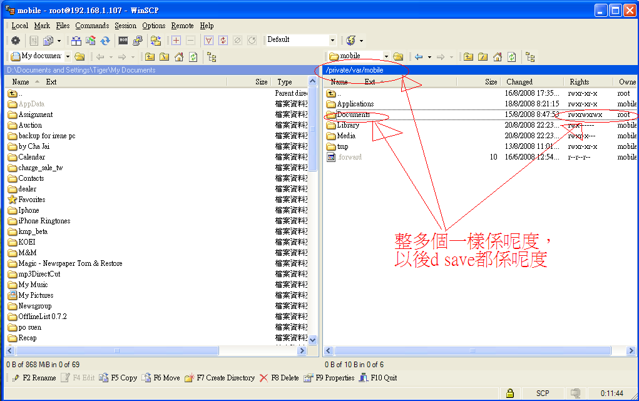Open the My documents drive dropdown
This screenshot has height=401, width=639.
tap(68, 57)
